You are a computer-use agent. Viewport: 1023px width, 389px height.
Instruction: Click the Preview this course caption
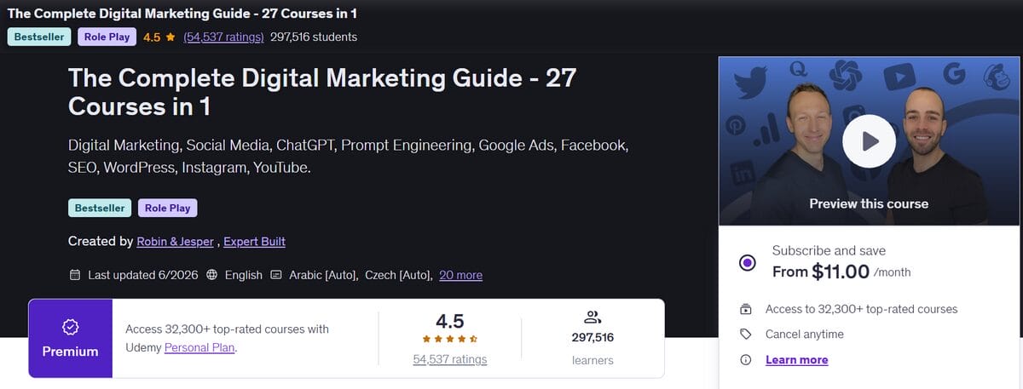tap(869, 203)
